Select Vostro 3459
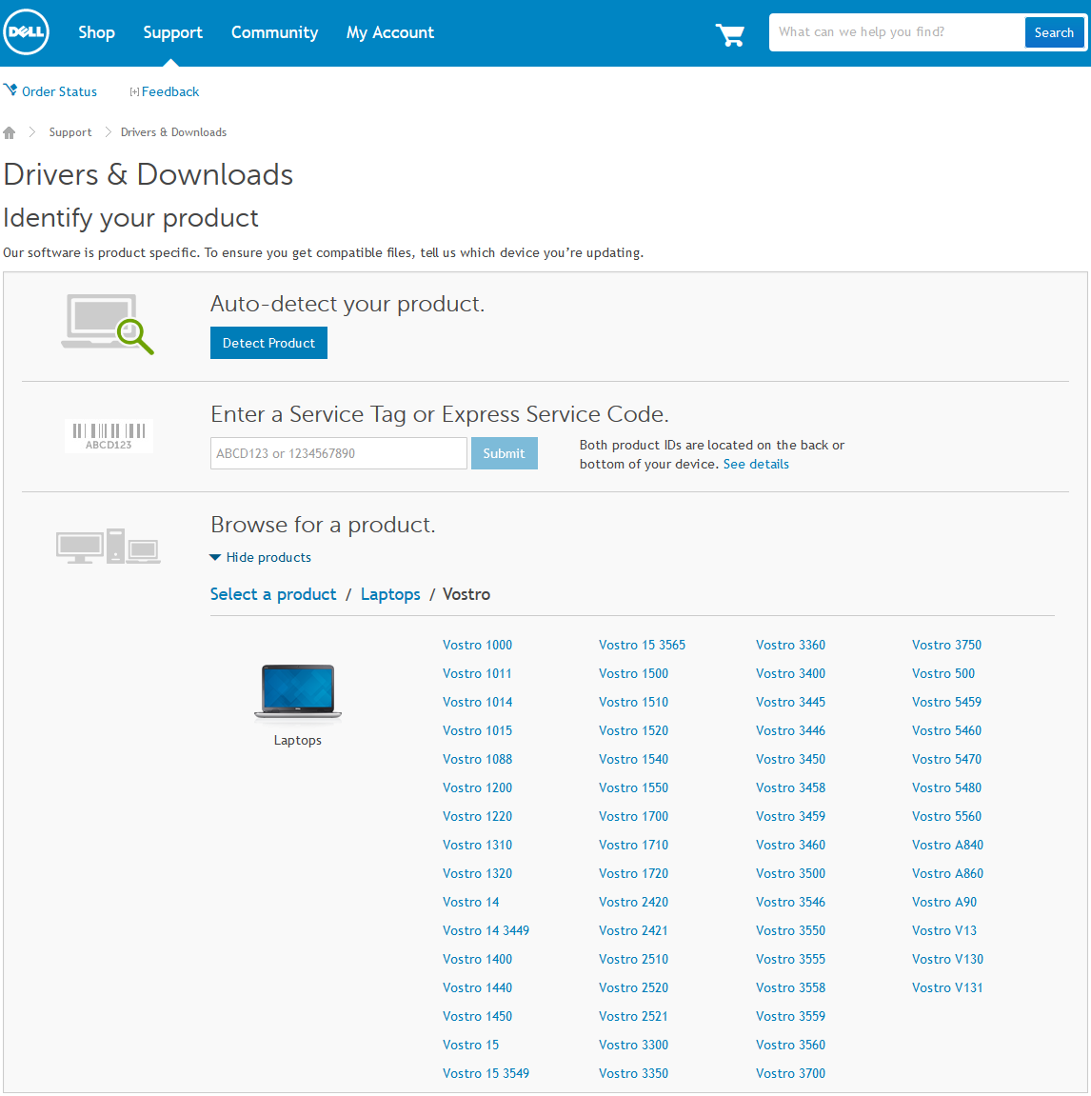1091x1096 pixels. pos(790,816)
